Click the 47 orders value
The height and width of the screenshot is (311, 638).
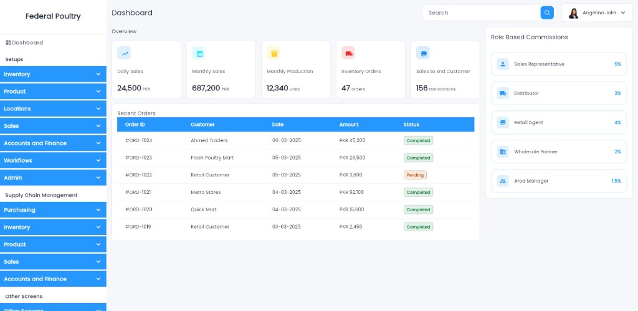pos(353,88)
